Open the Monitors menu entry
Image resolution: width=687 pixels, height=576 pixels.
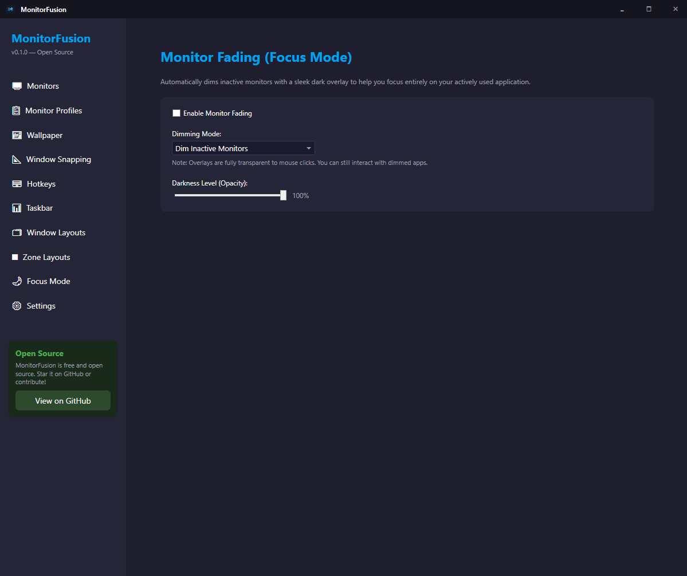42,85
